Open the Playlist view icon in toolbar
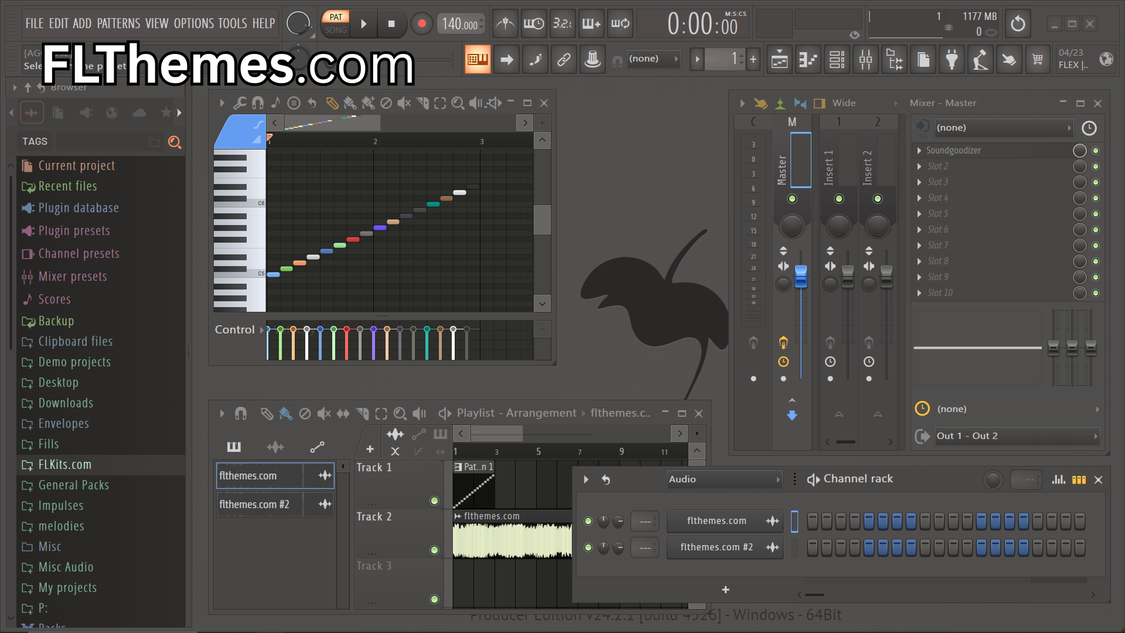The image size is (1125, 633). point(779,59)
